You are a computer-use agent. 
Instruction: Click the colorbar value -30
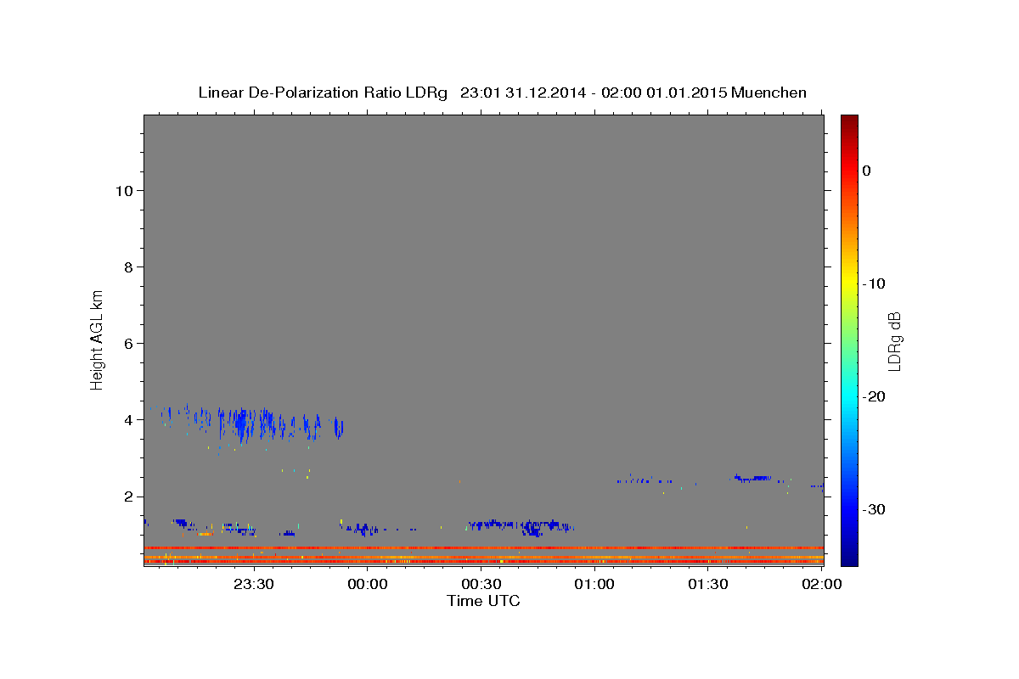875,509
